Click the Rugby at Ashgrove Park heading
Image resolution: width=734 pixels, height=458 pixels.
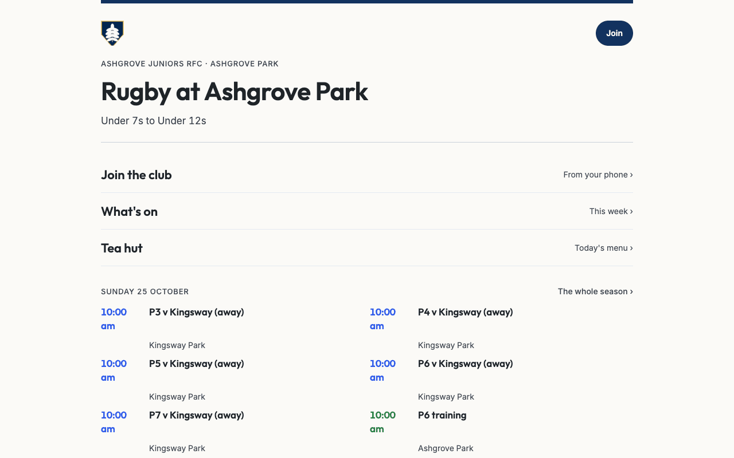pyautogui.click(x=235, y=92)
